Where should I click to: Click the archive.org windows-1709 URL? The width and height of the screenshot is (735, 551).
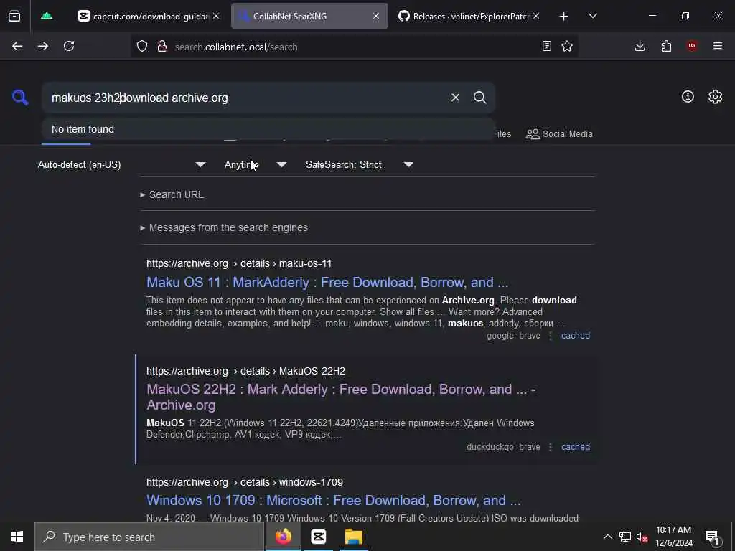coord(245,482)
